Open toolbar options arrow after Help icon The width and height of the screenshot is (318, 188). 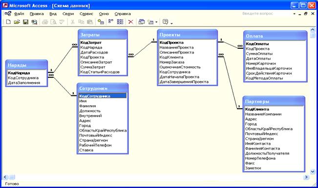(171, 23)
